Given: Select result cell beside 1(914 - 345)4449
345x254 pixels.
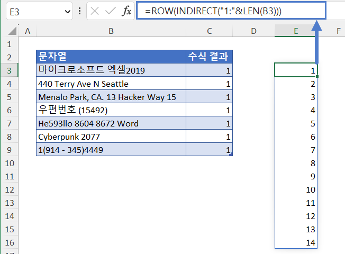Looking at the screenshot, I should 209,149.
